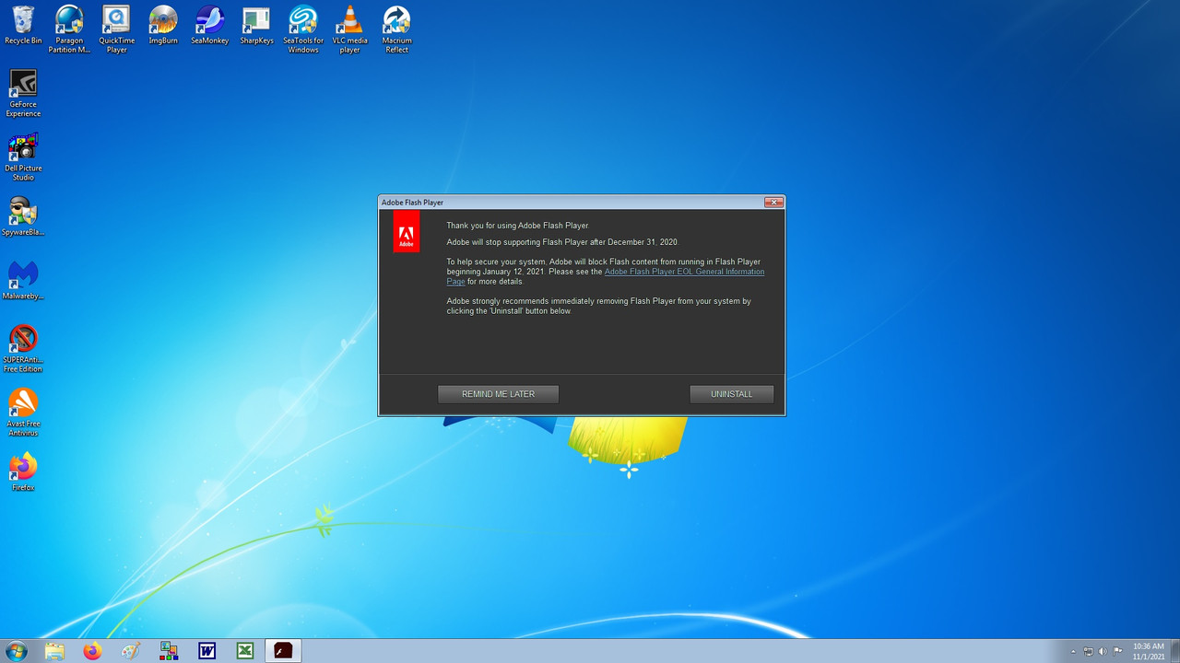Click the Show Desktop strip beside the clock
This screenshot has height=663, width=1180.
1174,651
